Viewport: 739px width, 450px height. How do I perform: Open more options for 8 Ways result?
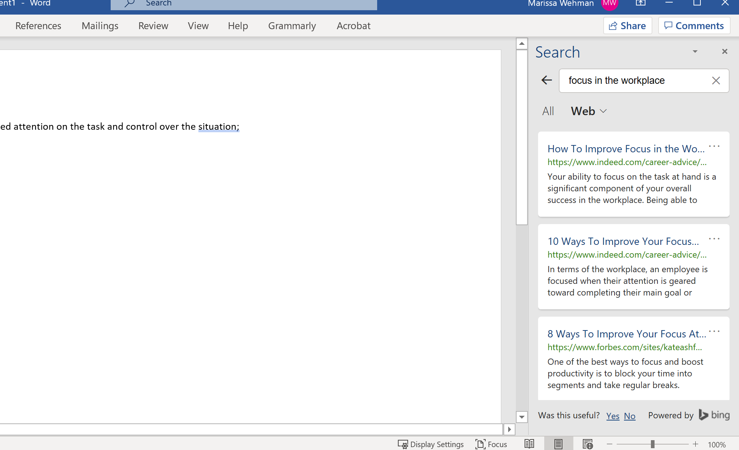714,331
